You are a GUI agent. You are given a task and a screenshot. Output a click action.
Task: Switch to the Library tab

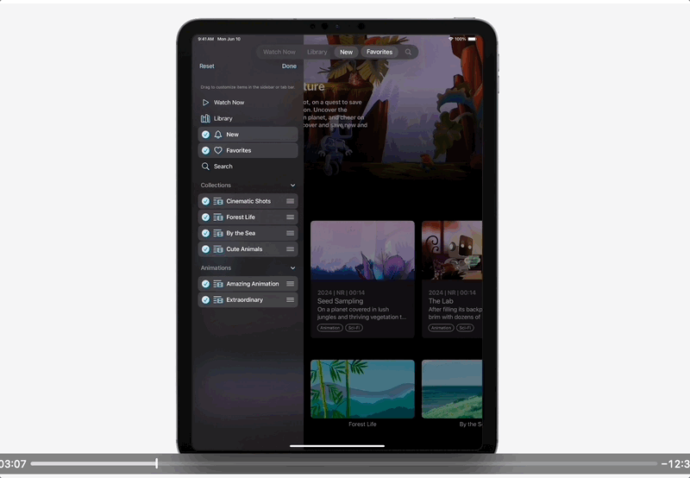pos(317,52)
